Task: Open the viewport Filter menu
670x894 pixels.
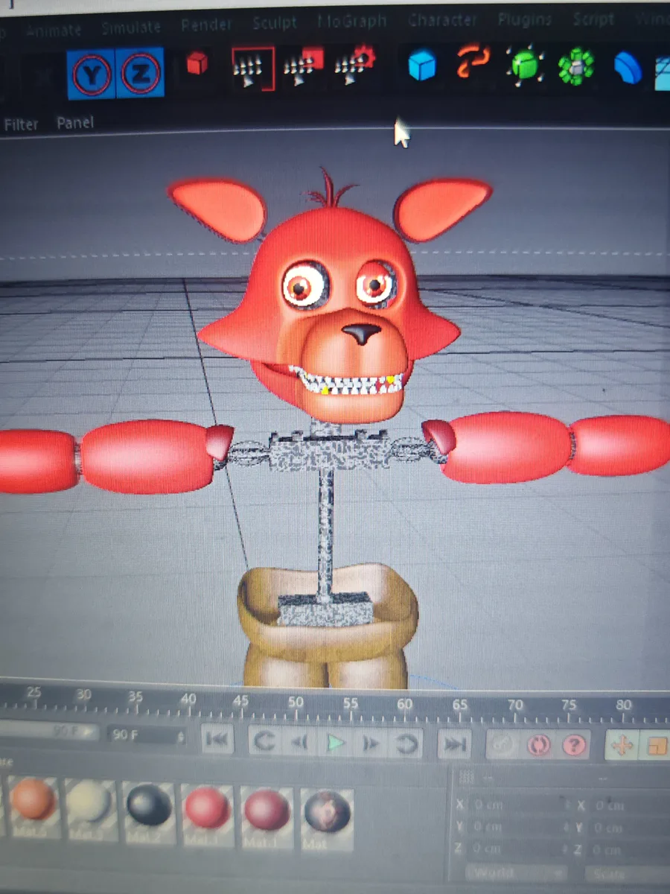Action: pos(21,124)
